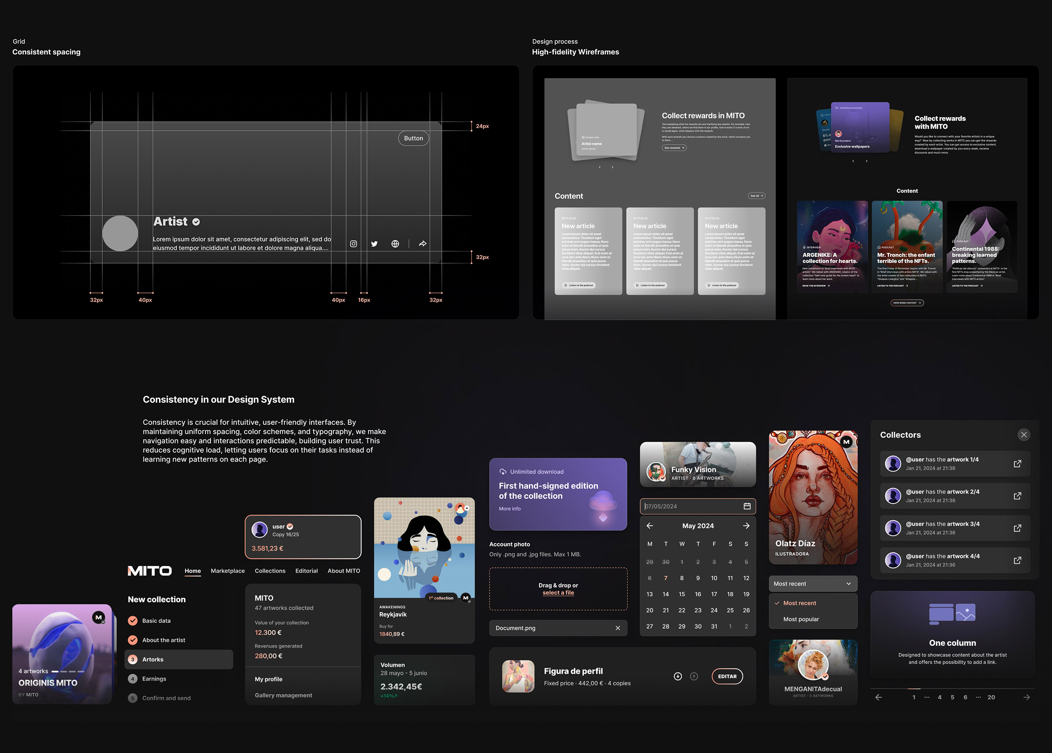Open the Editorial nav tab
Viewport: 1052px width, 753px height.
[x=307, y=571]
